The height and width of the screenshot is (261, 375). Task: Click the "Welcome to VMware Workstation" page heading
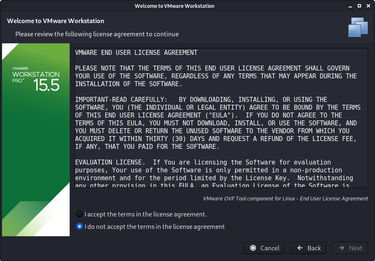coord(56,21)
